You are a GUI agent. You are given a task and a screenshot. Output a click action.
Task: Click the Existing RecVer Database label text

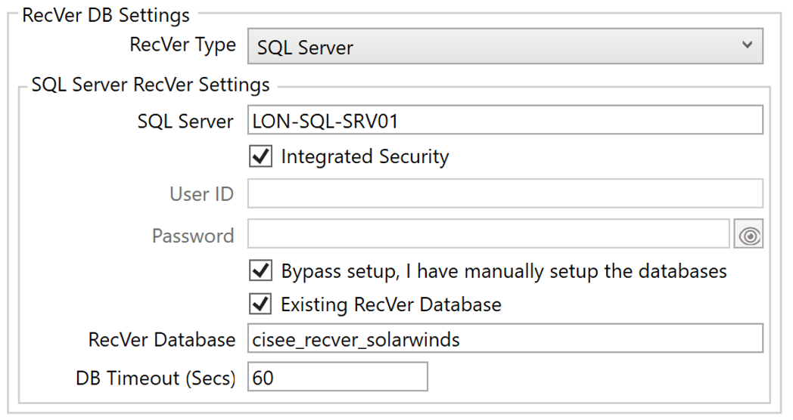[x=391, y=305]
